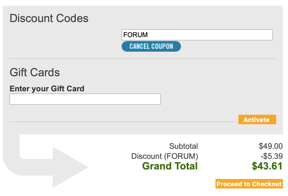Click the empty right side of discount code field
The width and height of the screenshot is (288, 196).
click(224, 35)
